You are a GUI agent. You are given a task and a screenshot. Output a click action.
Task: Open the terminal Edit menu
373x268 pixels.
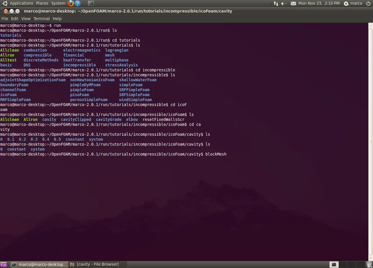tap(15, 18)
